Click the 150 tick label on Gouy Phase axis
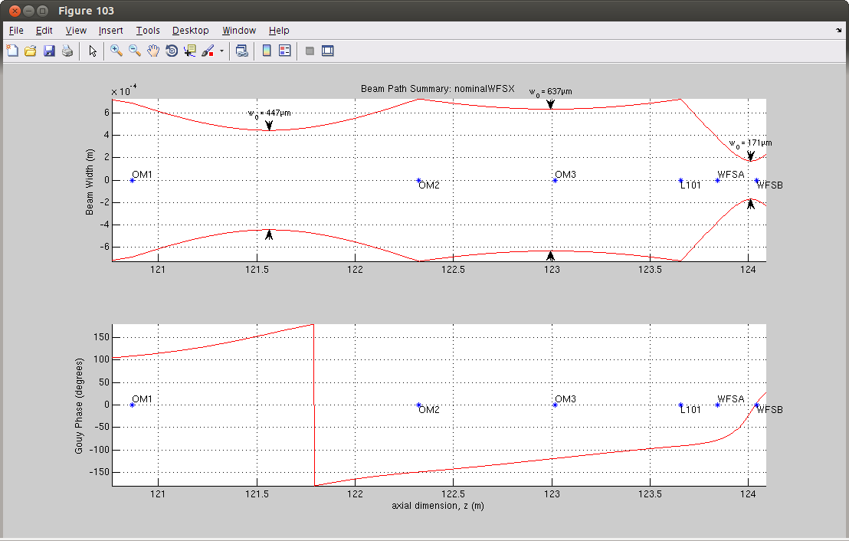Screen dimensions: 849x541 tap(101, 337)
